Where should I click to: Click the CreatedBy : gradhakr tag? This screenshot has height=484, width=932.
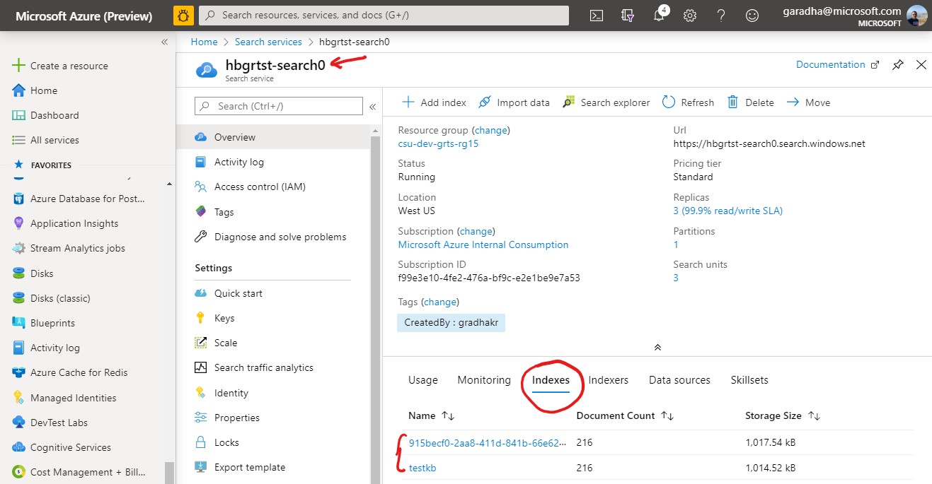coord(451,323)
